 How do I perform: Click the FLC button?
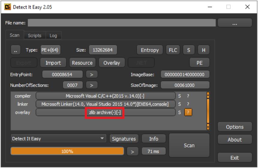[173, 50]
